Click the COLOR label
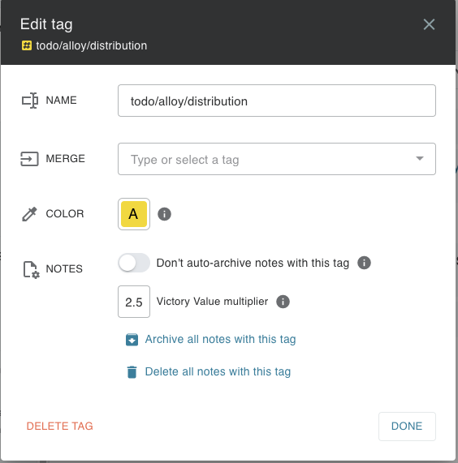458x463 pixels. pos(65,214)
